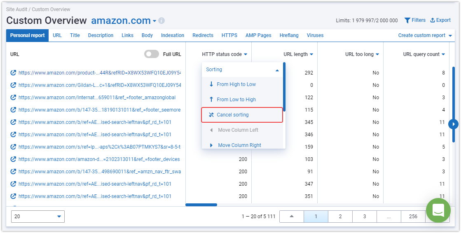The width and height of the screenshot is (461, 233).
Task: Switch to the Indexation tab
Action: click(x=173, y=35)
